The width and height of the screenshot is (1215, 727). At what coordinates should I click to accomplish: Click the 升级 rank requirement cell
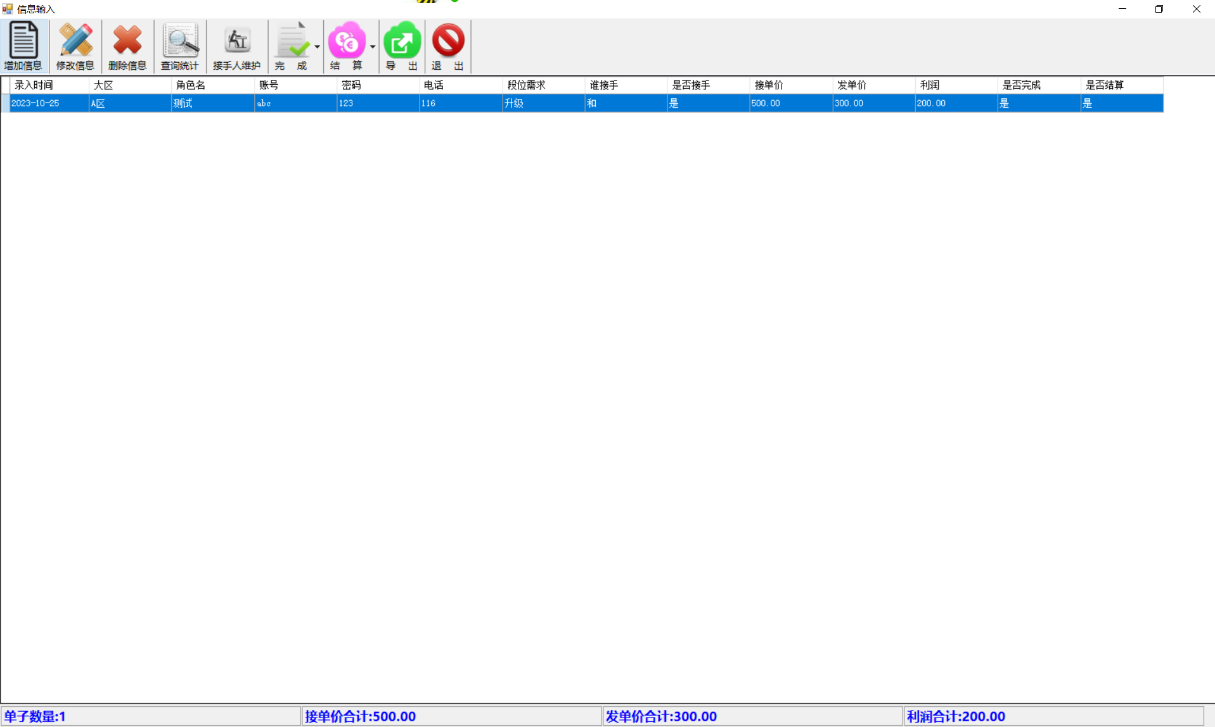[x=544, y=103]
